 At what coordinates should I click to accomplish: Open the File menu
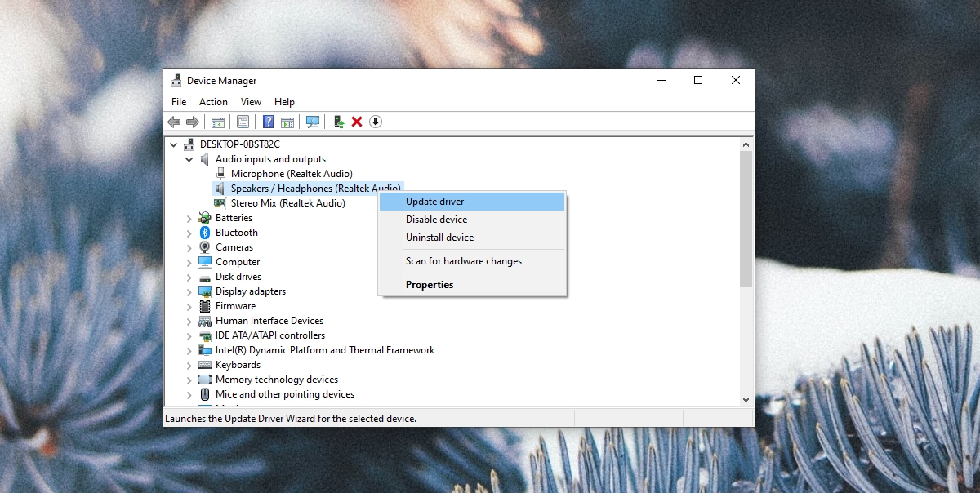pyautogui.click(x=179, y=102)
